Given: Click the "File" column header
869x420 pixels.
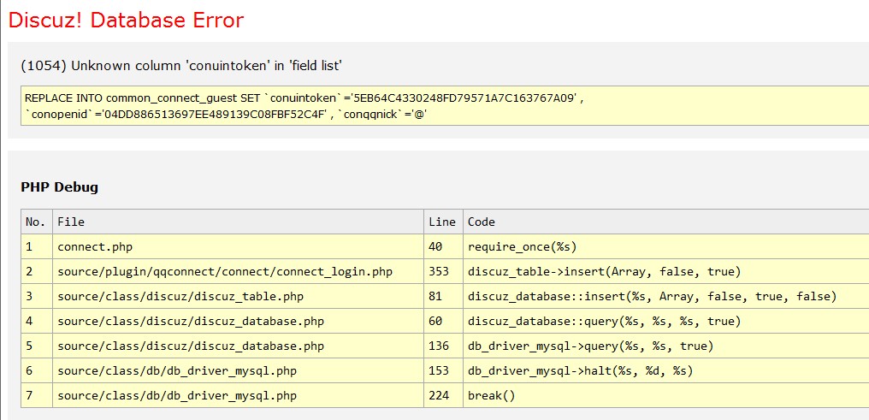Looking at the screenshot, I should [71, 222].
